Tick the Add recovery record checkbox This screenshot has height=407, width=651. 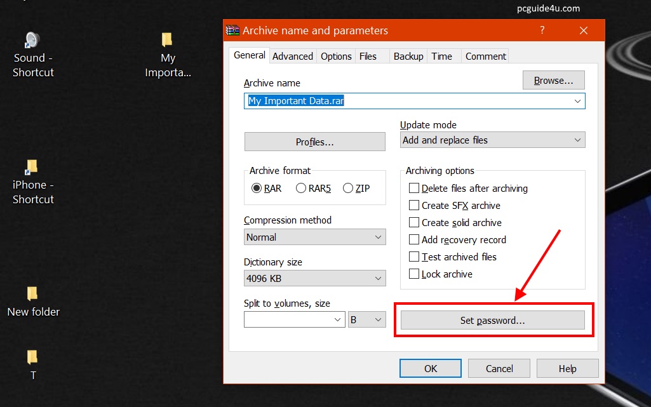414,240
